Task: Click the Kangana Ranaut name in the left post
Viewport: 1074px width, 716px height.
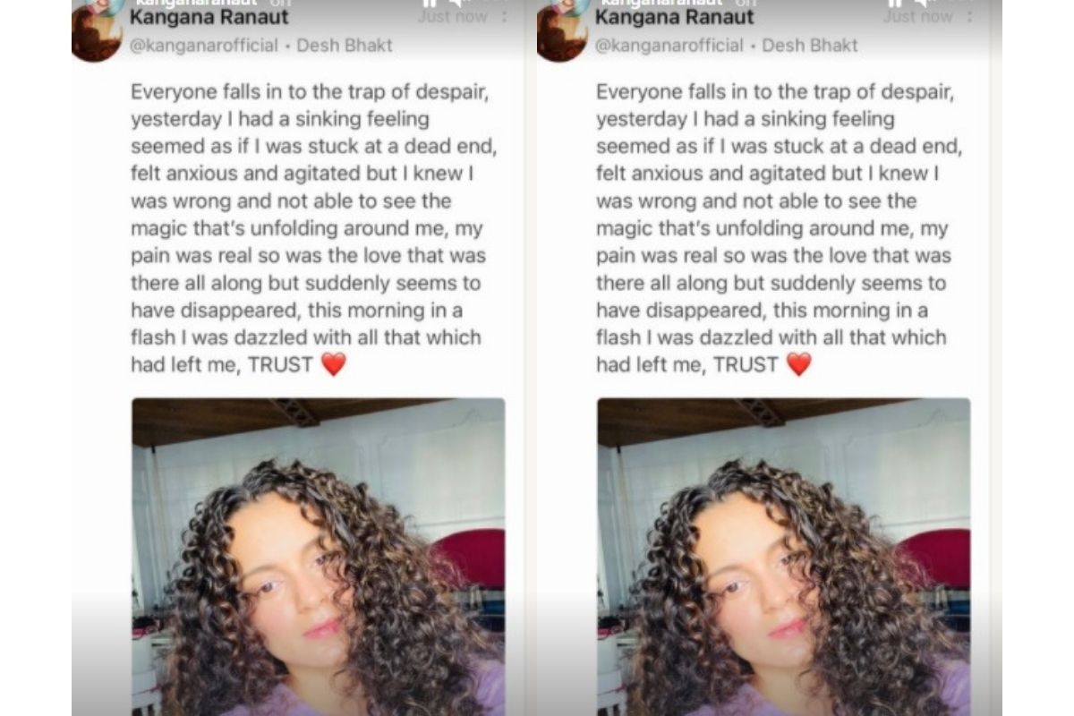Action: coord(209,17)
